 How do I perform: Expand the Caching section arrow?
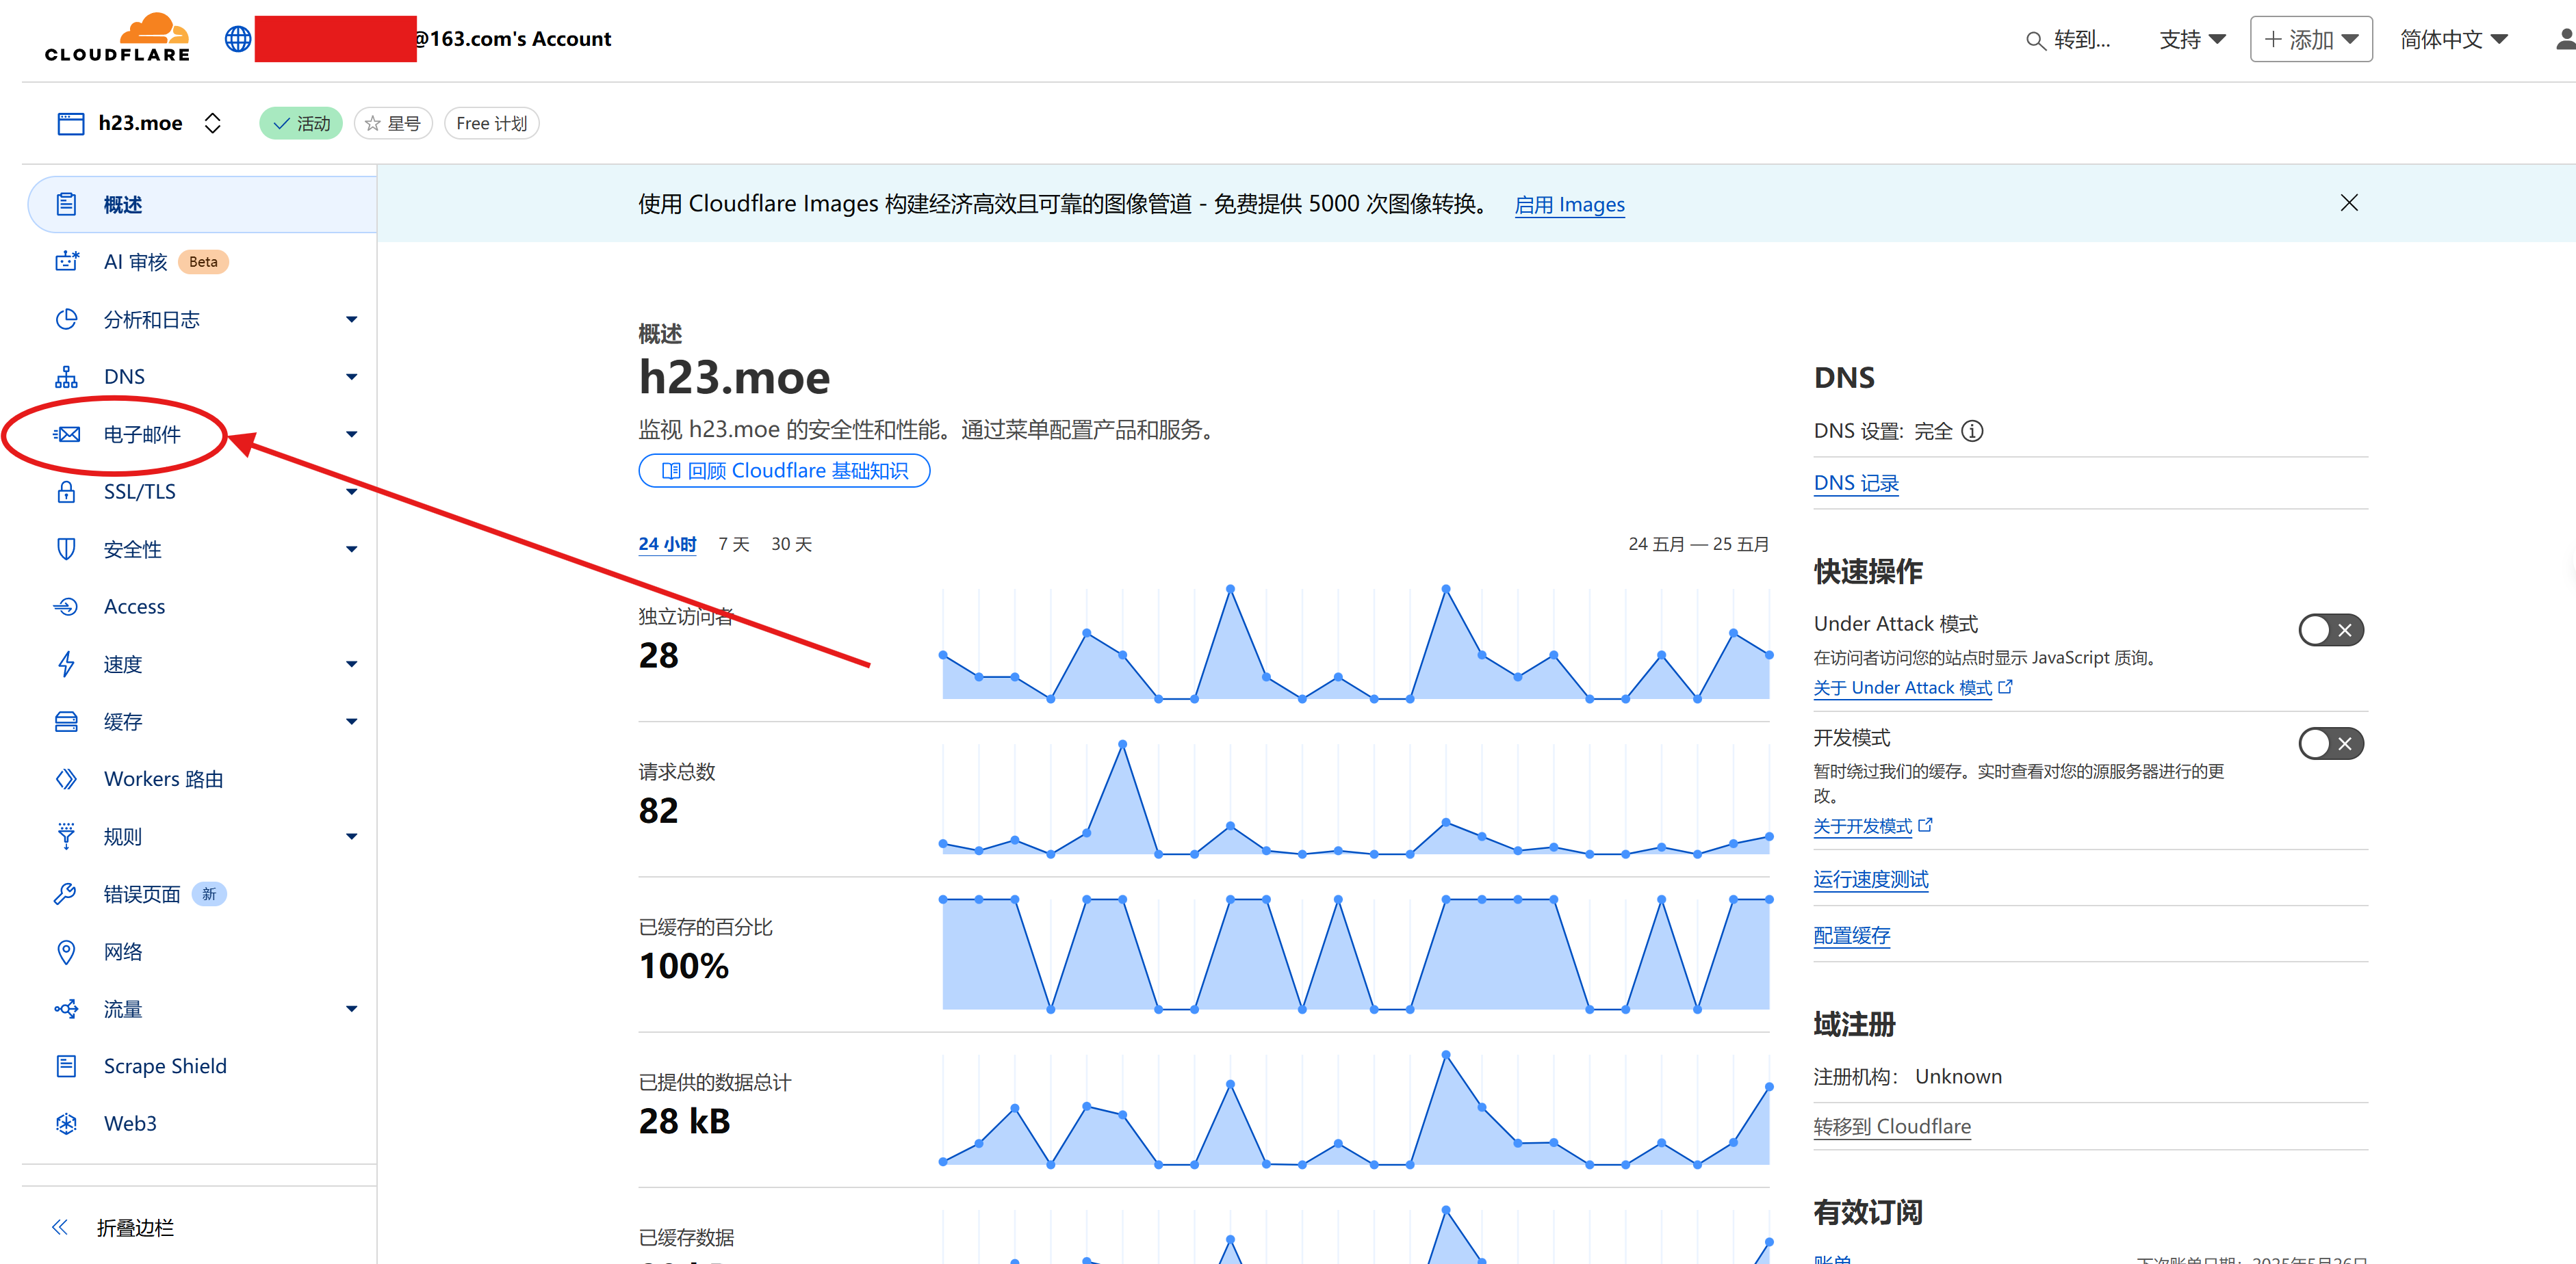click(351, 722)
